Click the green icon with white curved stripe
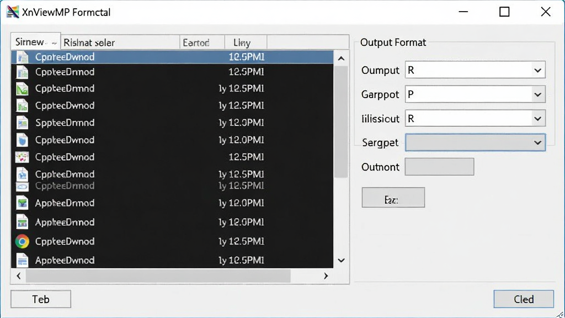This screenshot has height=318, width=565. point(22,88)
